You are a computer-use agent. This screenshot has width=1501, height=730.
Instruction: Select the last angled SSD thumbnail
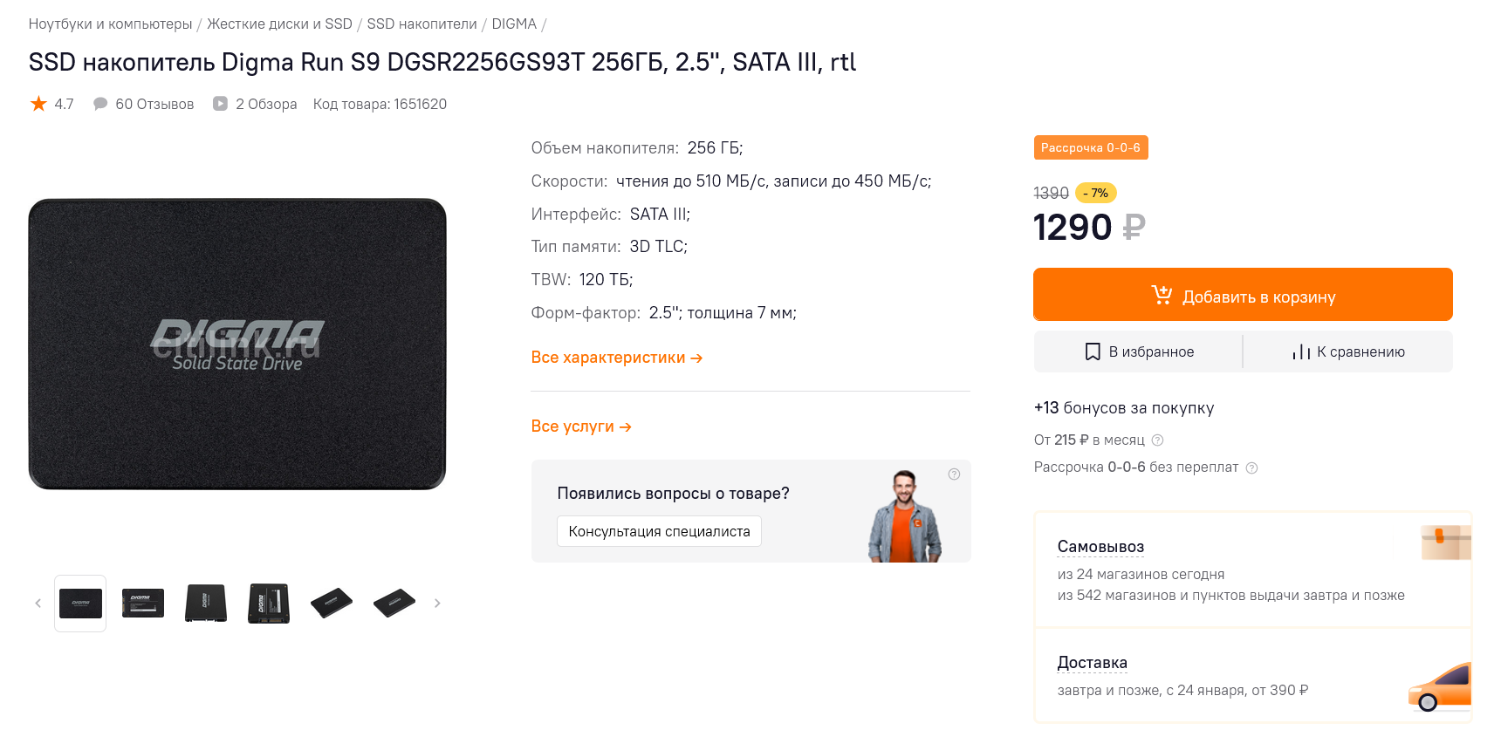(394, 604)
